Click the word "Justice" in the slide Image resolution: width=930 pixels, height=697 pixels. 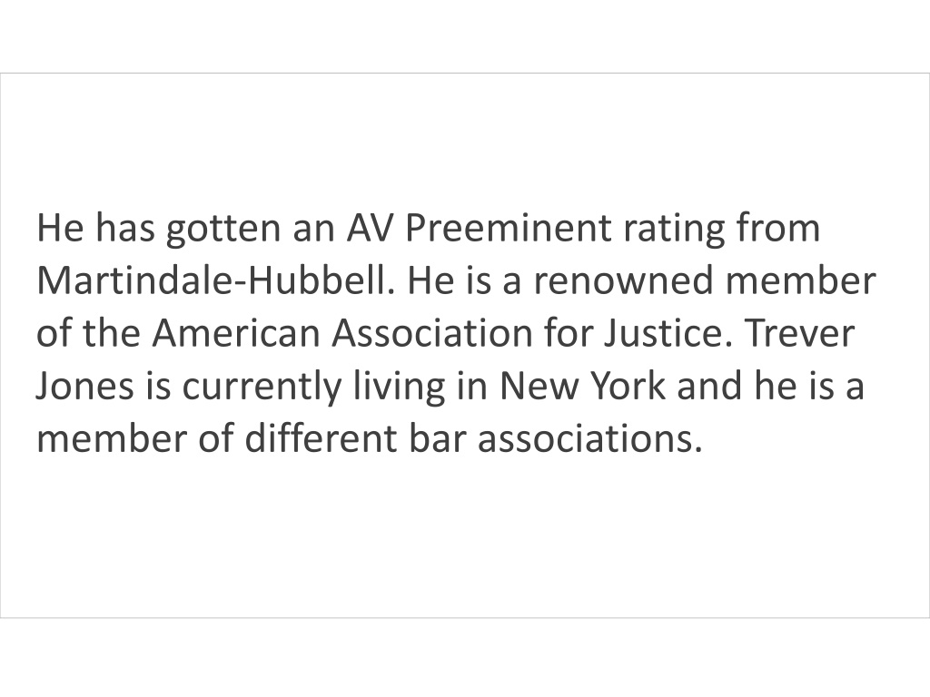click(664, 333)
